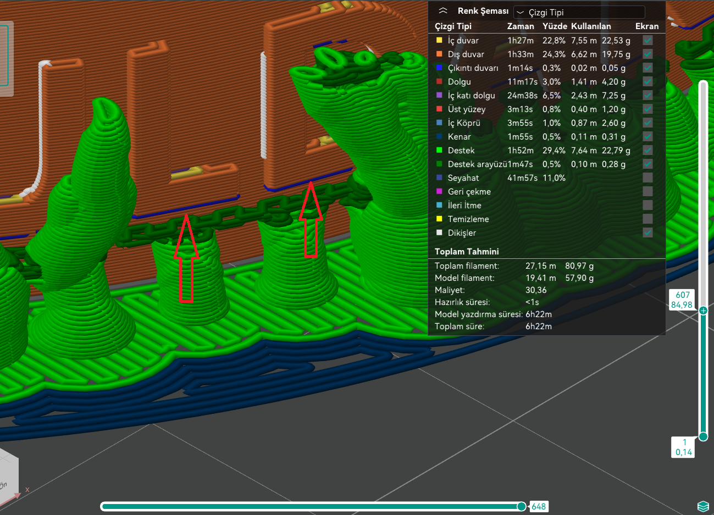
Task: Click the plus handle on layer slider
Action: 703,311
